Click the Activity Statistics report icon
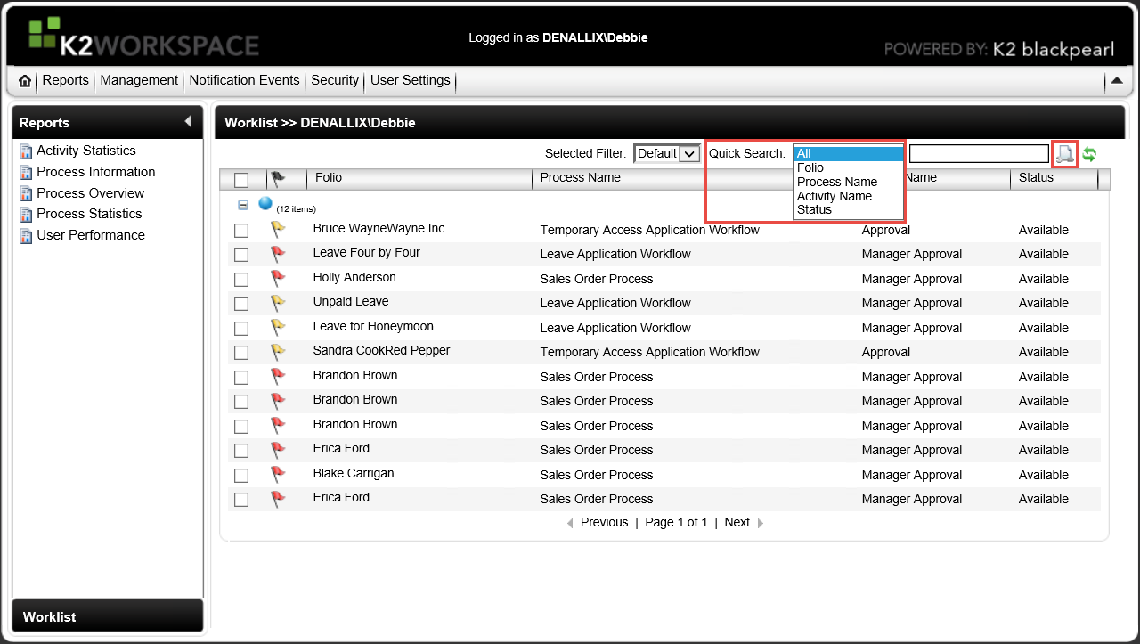This screenshot has height=644, width=1140. tap(26, 151)
